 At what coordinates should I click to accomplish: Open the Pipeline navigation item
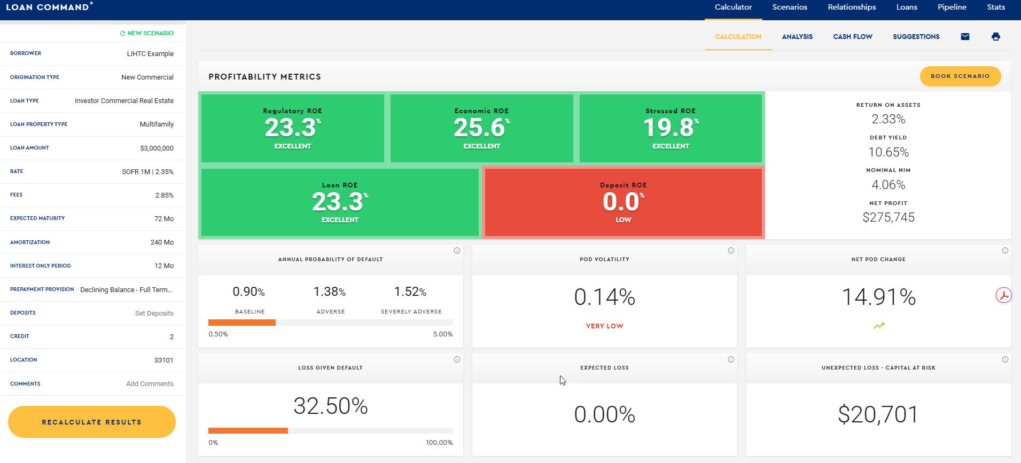(x=952, y=7)
